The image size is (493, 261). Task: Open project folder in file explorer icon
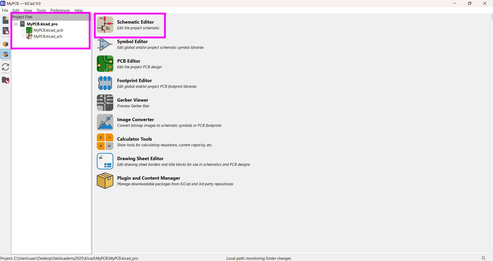(5, 80)
